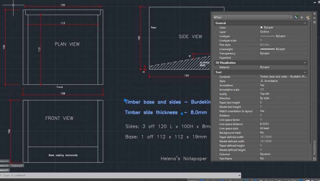Click the Auto-hide icon on palette edge
Viewport: 320px width, 181px height.
pyautogui.click(x=314, y=19)
